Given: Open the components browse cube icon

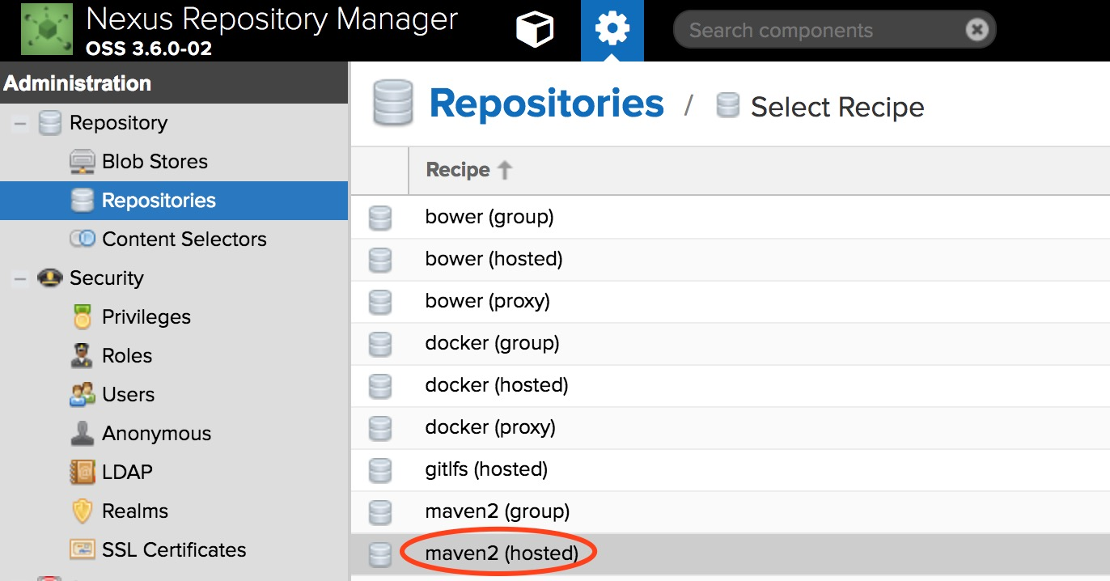Looking at the screenshot, I should click(x=533, y=28).
